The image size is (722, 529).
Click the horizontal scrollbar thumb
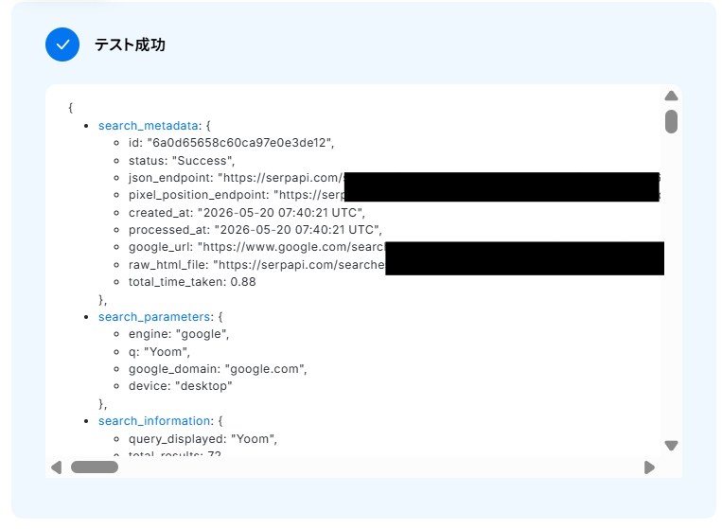click(95, 467)
